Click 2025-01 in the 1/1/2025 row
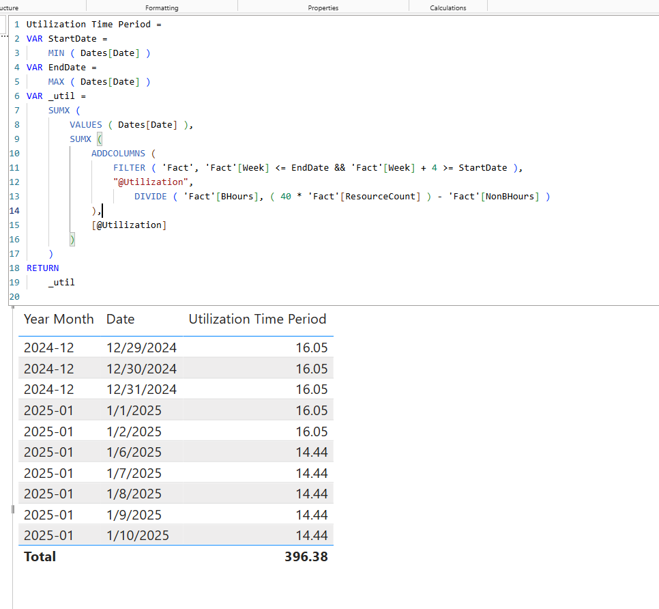Screen dimensions: 659x609 point(48,410)
